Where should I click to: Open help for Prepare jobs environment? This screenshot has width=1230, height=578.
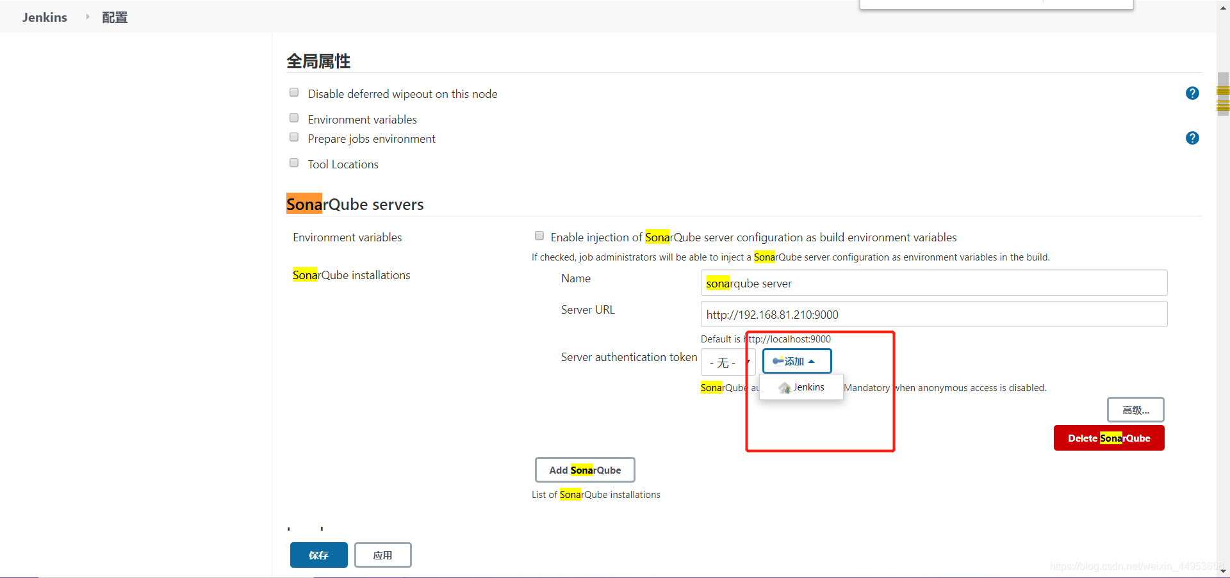(1192, 138)
